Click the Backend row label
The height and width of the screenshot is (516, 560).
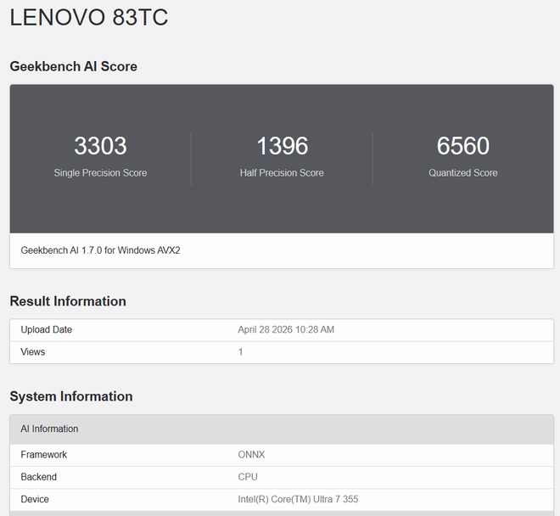tap(38, 477)
